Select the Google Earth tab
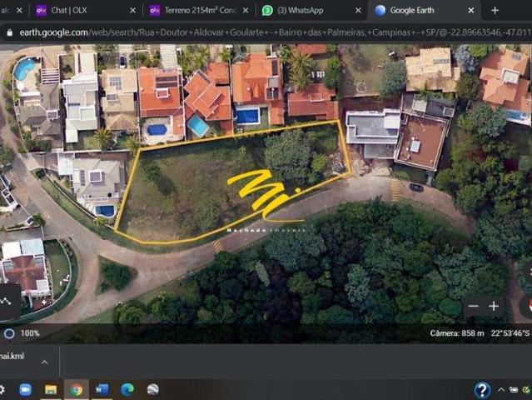The image size is (532, 400). pos(424,11)
